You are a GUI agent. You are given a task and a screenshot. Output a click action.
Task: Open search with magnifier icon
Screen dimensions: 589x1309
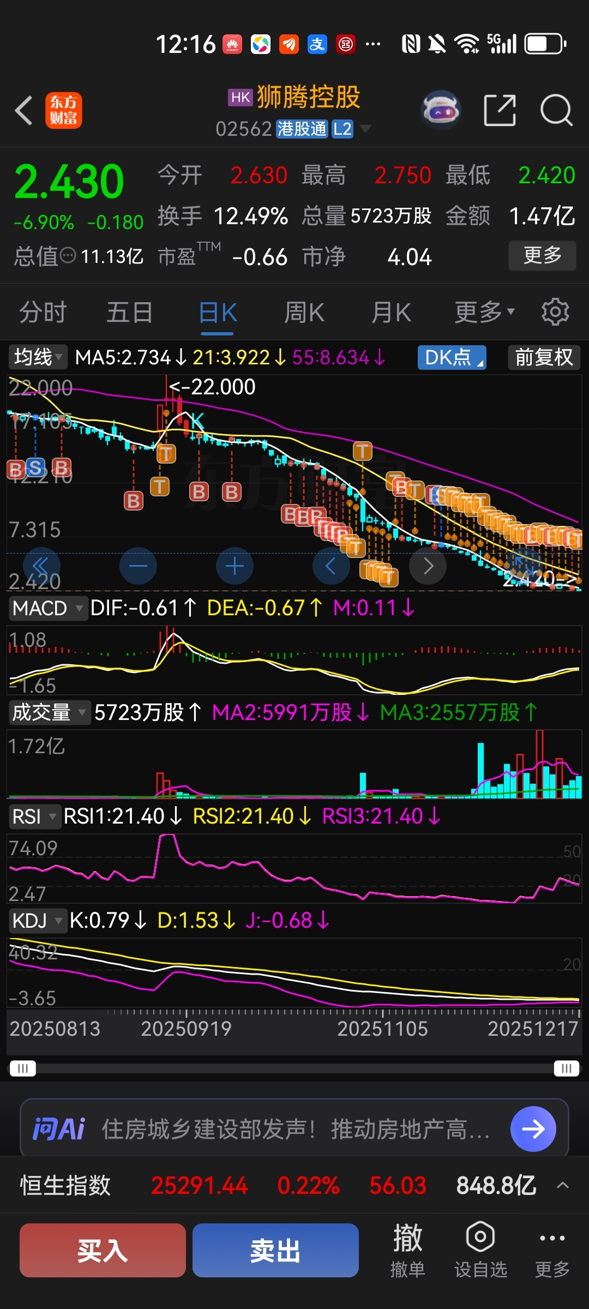tap(556, 110)
